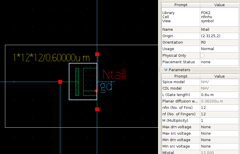Toggle the Physical Only checkbox
The image size is (240, 154).
202,55
